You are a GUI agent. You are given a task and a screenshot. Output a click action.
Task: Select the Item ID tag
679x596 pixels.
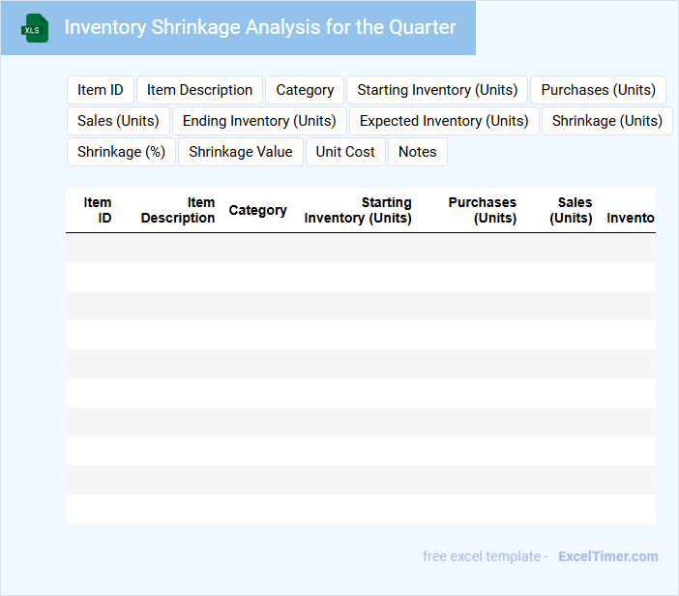[101, 90]
